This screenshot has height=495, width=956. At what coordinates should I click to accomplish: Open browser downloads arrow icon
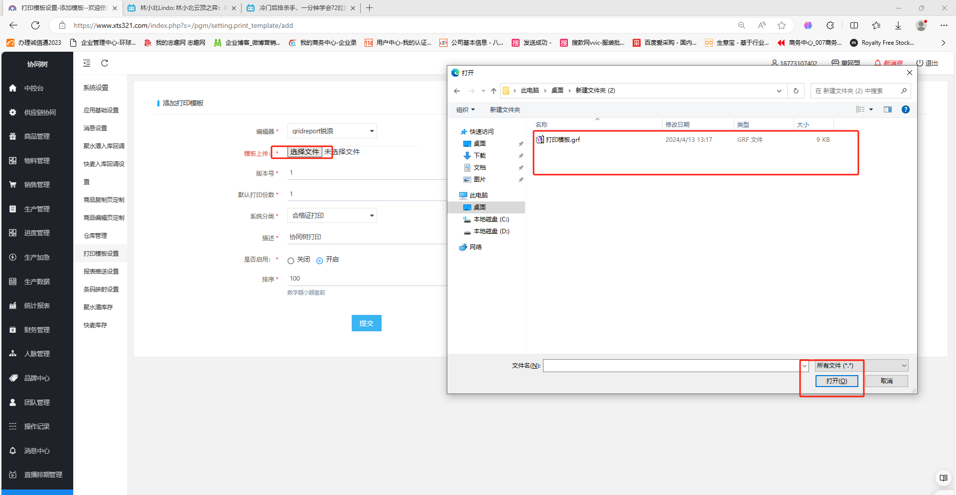898,25
